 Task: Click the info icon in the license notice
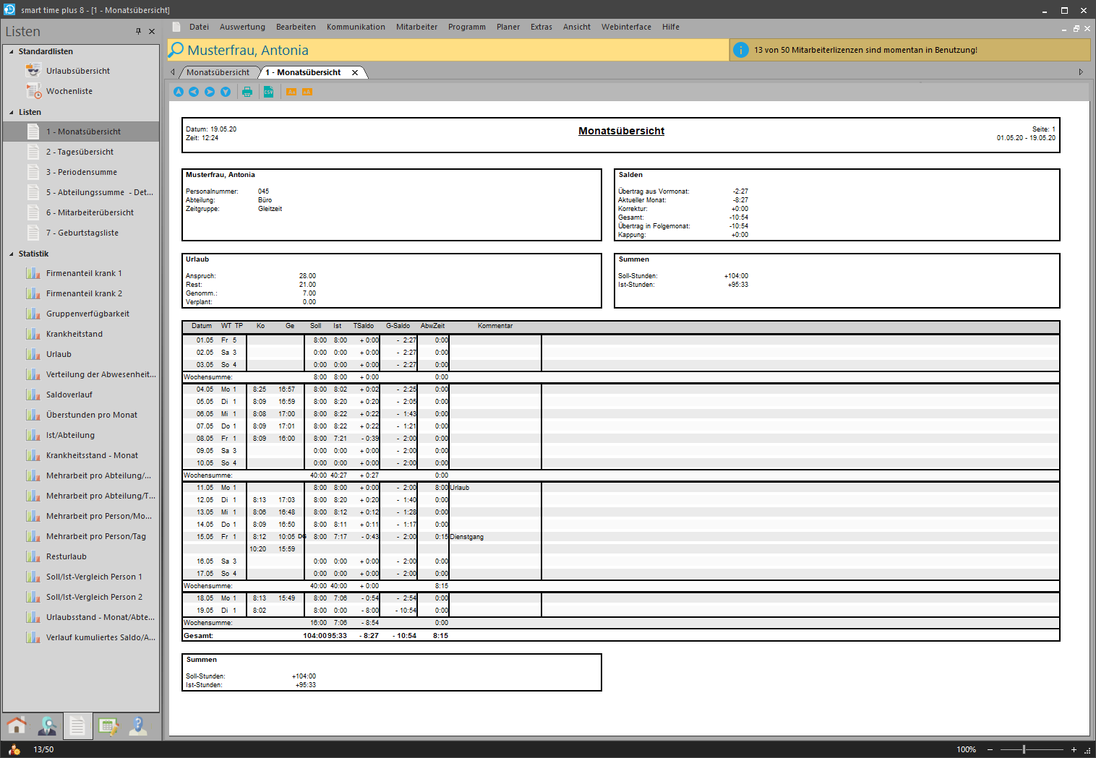740,50
